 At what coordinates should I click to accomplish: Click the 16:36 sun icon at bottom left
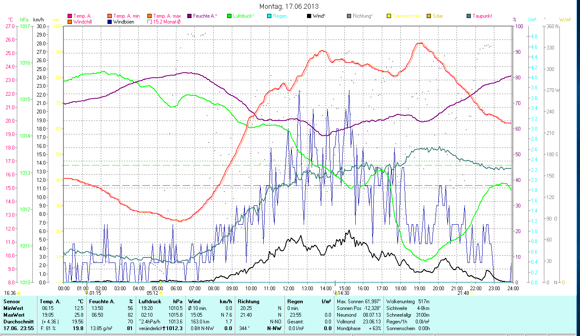coord(18,293)
